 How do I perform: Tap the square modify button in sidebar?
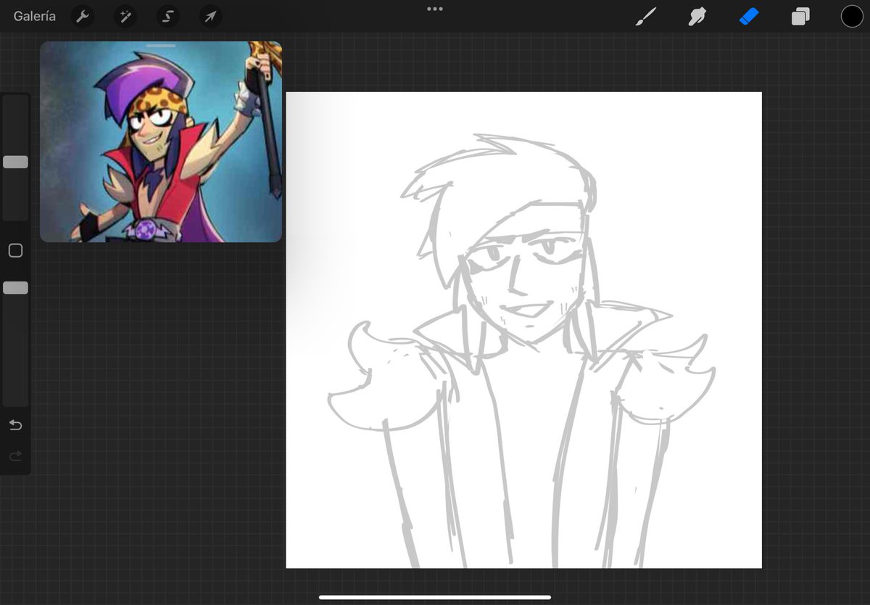coord(15,250)
